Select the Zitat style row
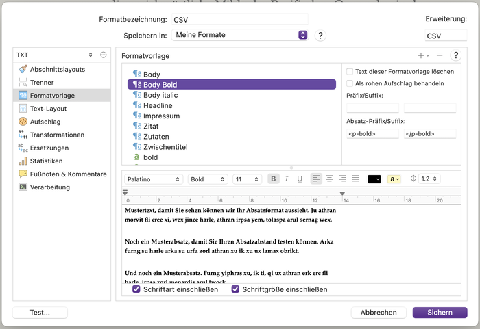The width and height of the screenshot is (480, 329). [232, 126]
